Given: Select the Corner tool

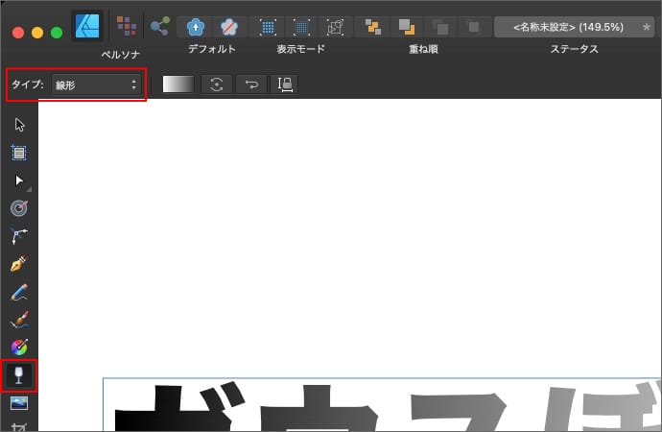Looking at the screenshot, I should click(18, 207).
